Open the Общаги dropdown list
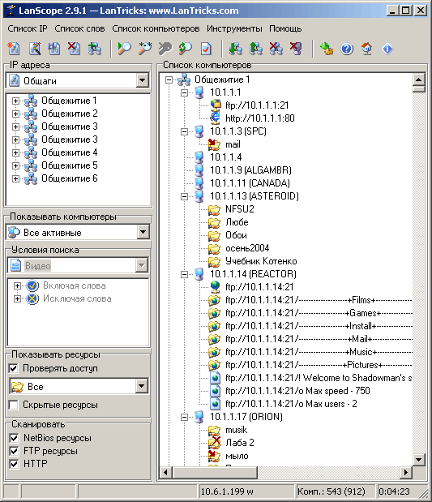432x502 pixels. click(142, 80)
